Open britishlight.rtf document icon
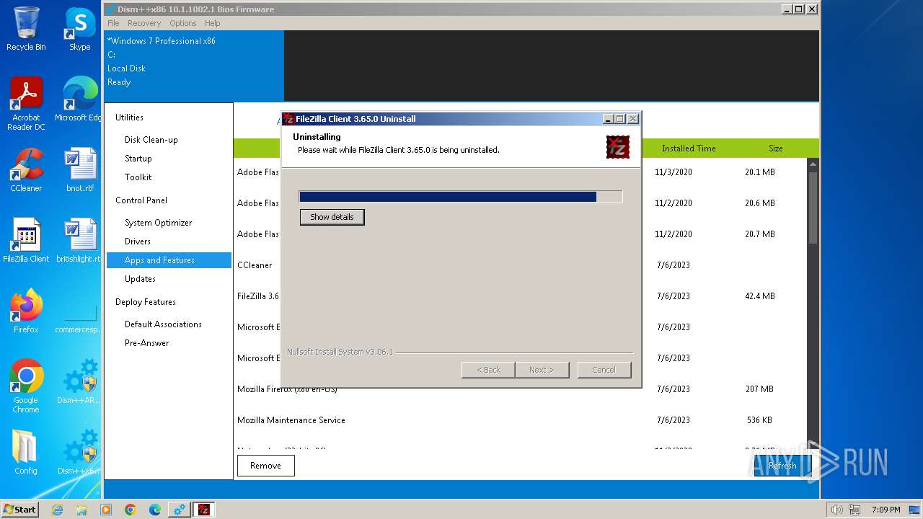 pos(80,241)
